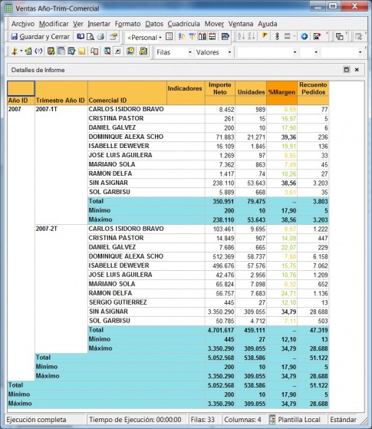Maximize the Detalles de Informe panel
Screen dimensions: 372x429
tap(347, 70)
